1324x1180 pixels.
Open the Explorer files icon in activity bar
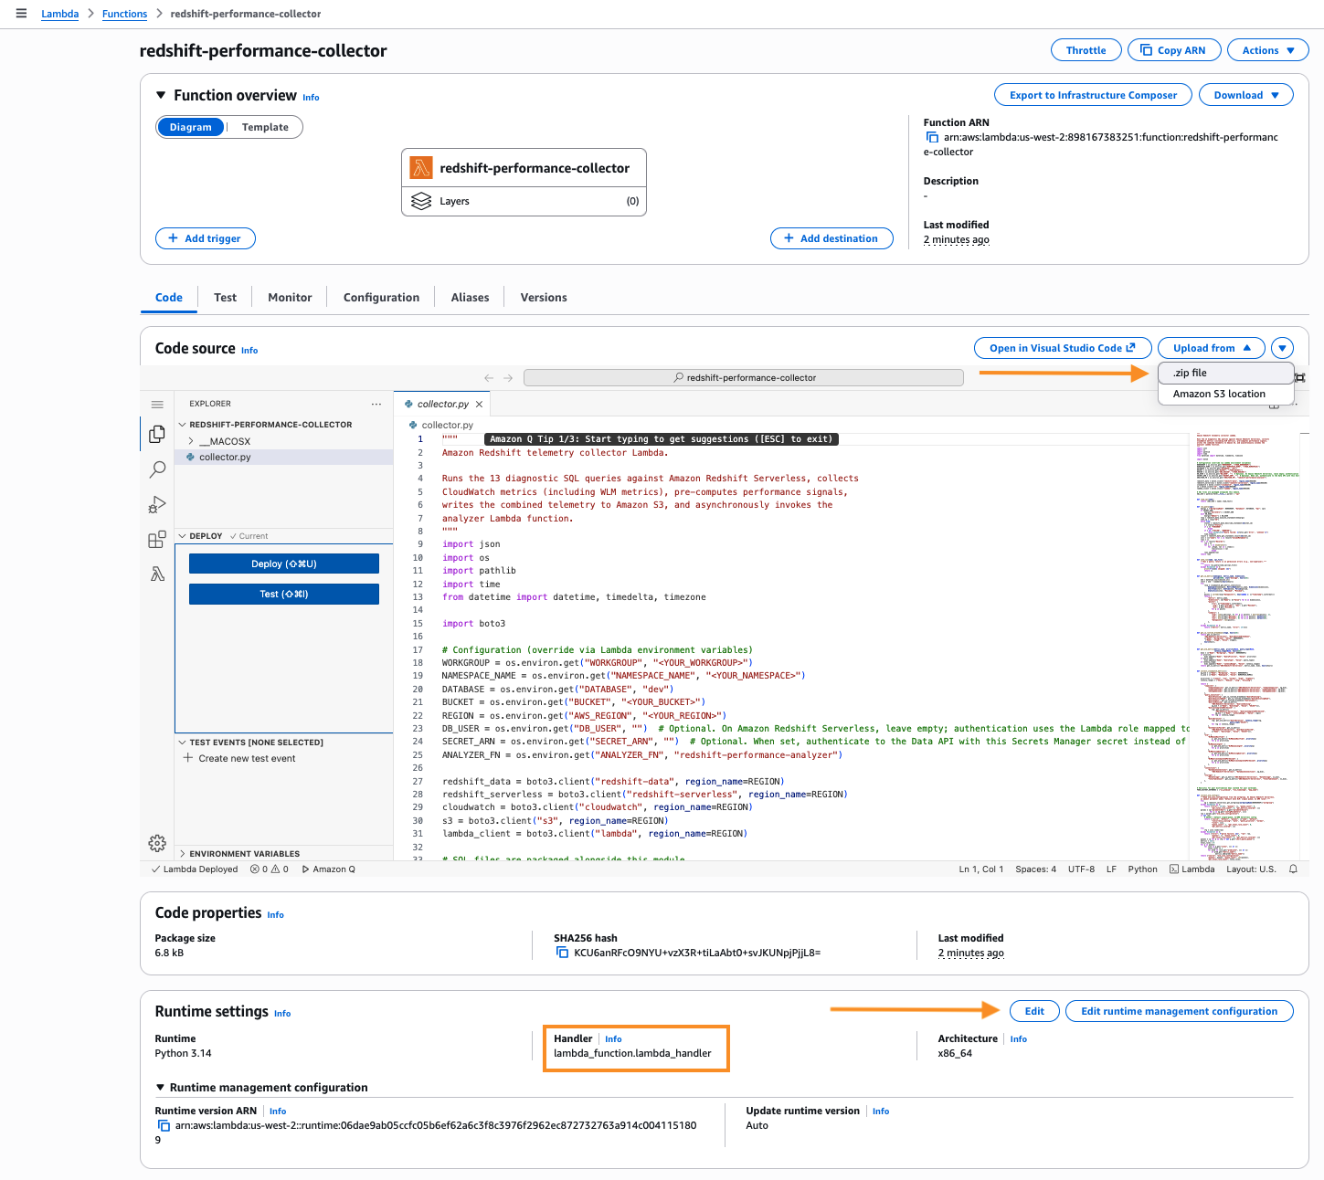pyautogui.click(x=157, y=434)
